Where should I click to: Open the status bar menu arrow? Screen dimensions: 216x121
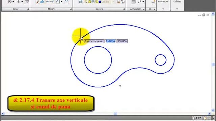click(214, 118)
